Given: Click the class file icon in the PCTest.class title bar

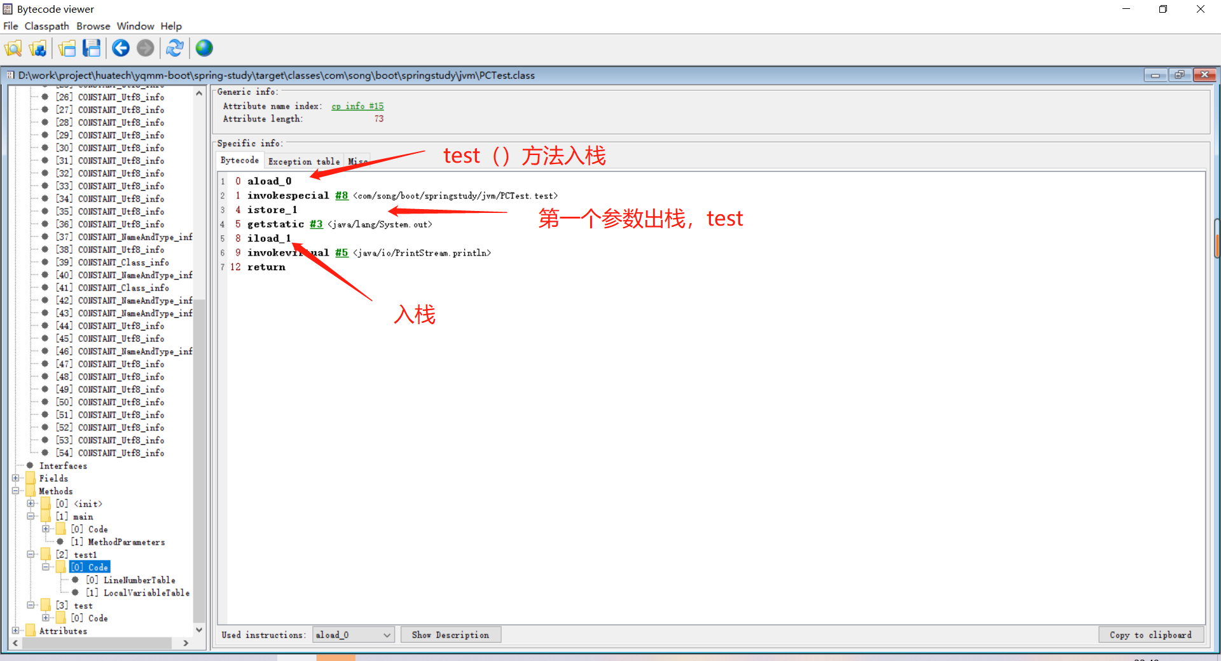Looking at the screenshot, I should 10,75.
